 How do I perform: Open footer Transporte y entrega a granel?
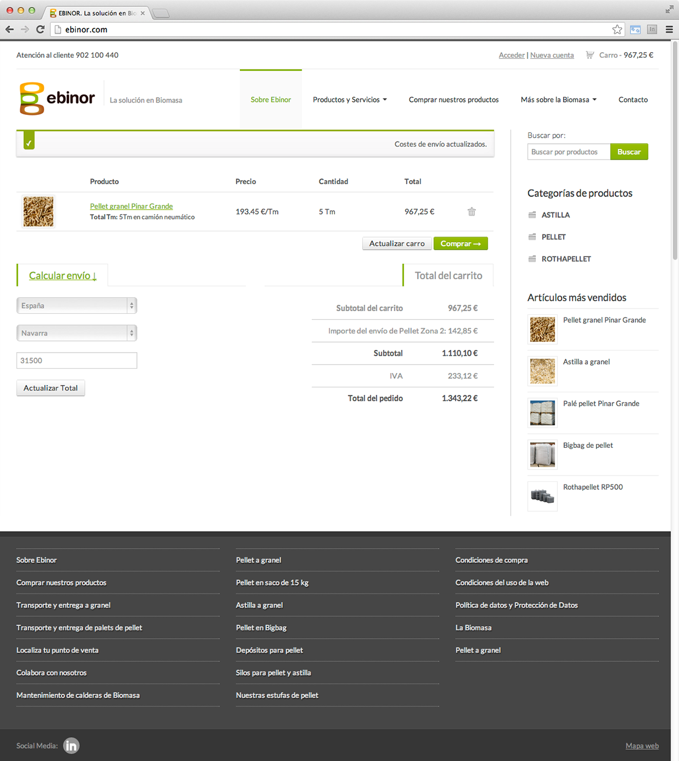[x=63, y=605]
